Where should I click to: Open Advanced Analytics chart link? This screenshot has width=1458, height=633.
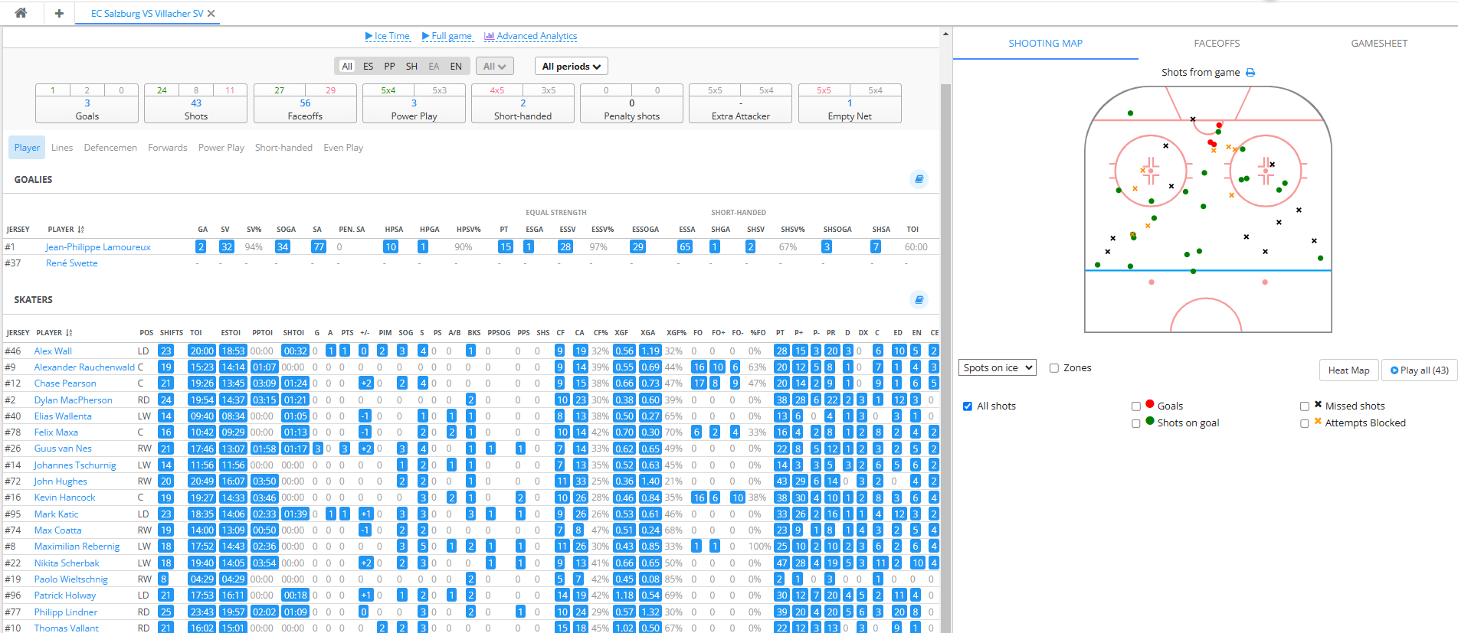pos(530,36)
